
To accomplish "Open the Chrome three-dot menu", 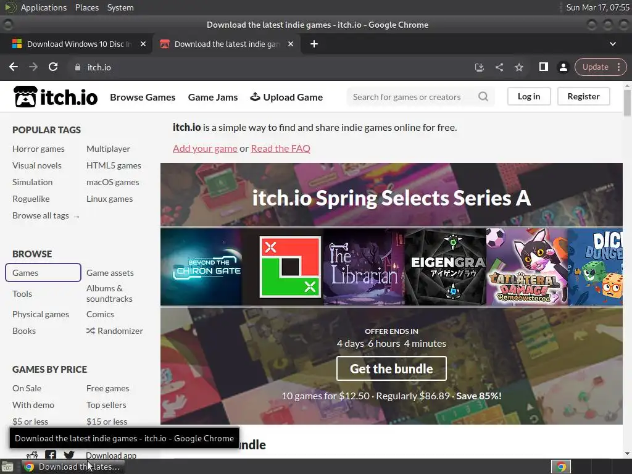I will 618,67.
